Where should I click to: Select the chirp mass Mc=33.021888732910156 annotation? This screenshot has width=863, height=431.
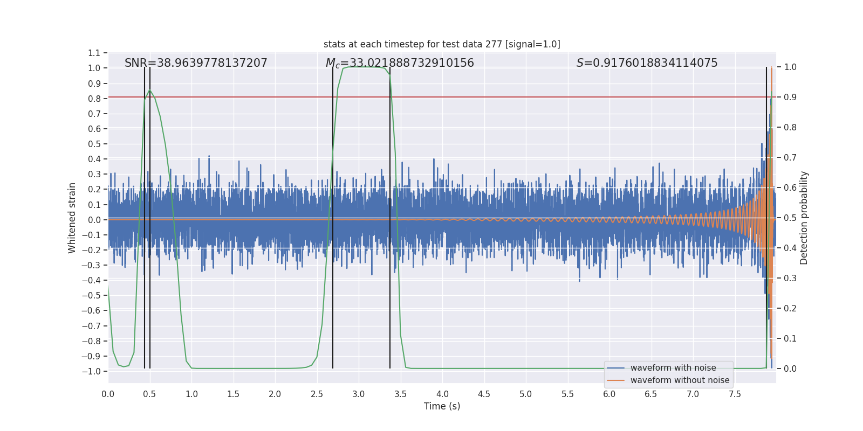400,63
